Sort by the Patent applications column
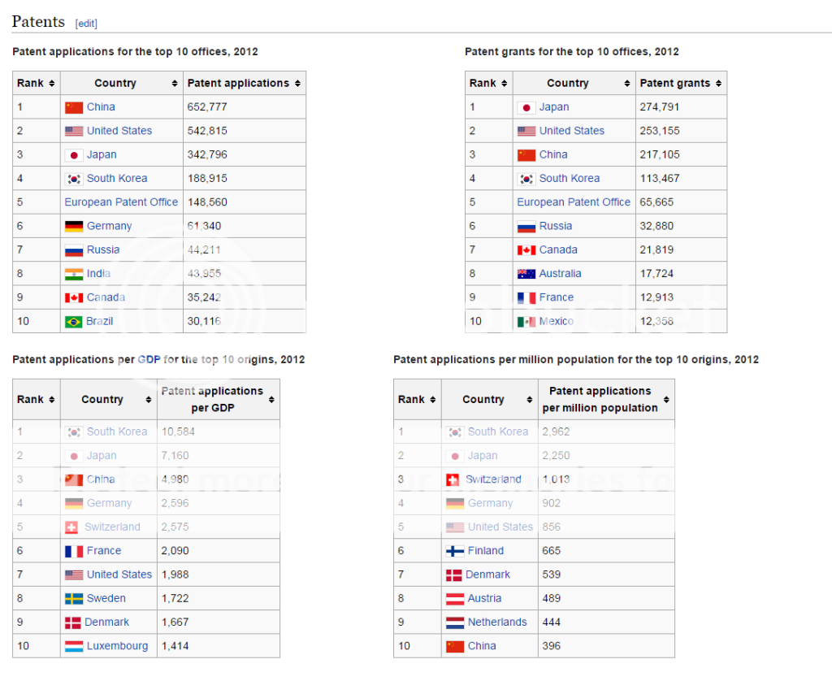The height and width of the screenshot is (681, 832). pyautogui.click(x=297, y=84)
